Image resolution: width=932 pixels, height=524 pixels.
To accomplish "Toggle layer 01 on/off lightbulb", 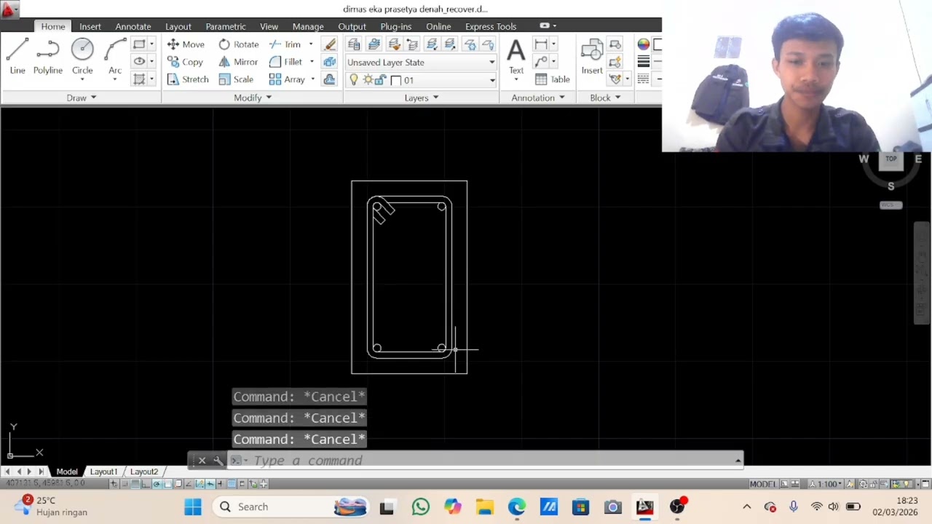I will tap(354, 80).
